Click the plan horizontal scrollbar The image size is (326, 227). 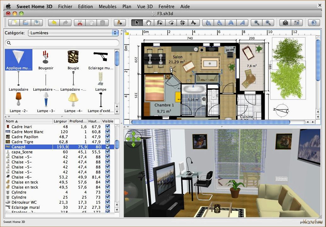(x=210, y=122)
